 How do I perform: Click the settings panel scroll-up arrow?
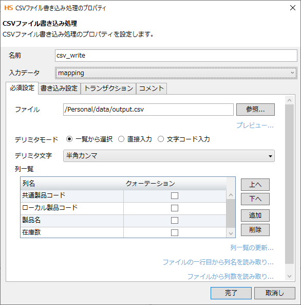pos(289,100)
